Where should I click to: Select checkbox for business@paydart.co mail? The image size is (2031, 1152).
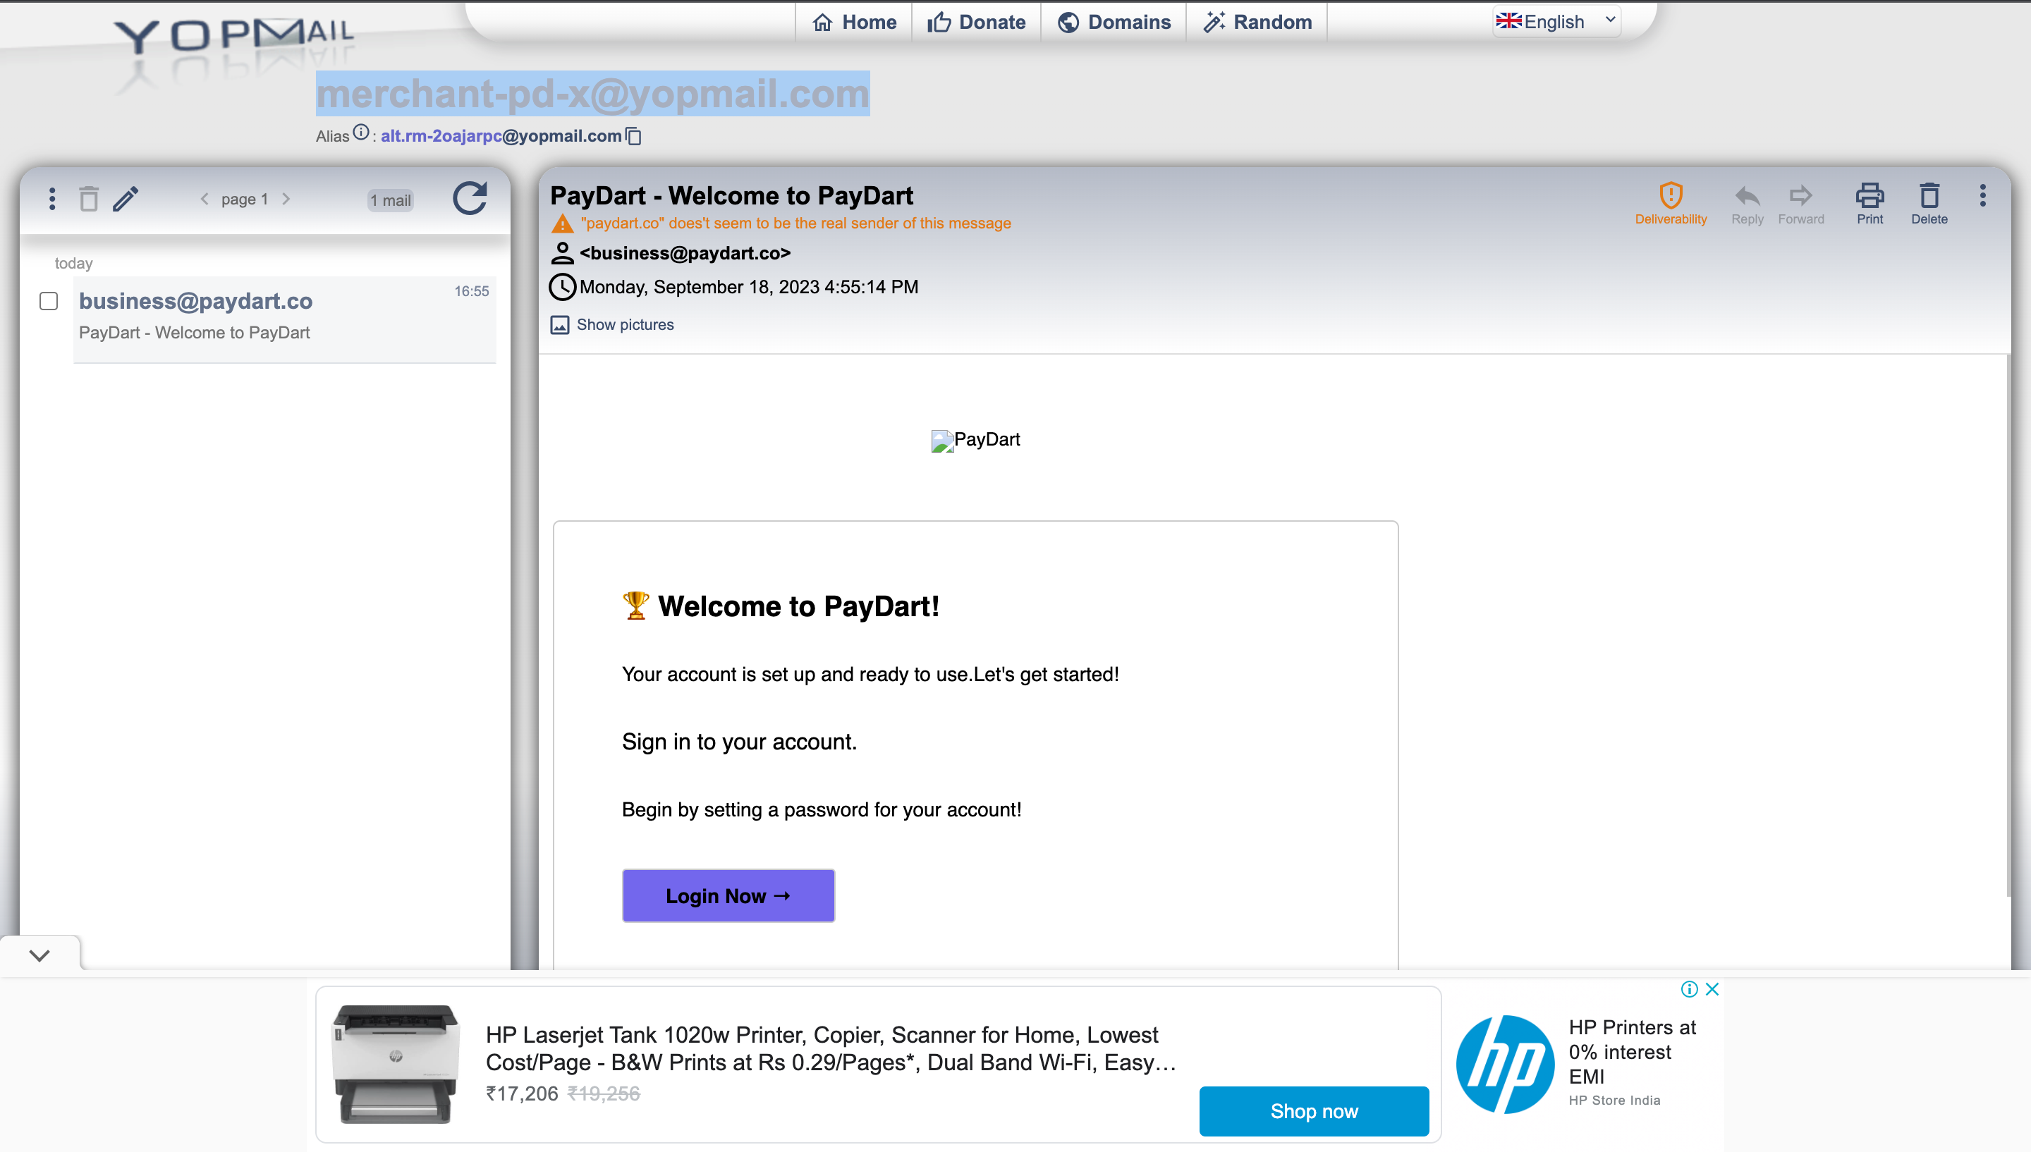coord(49,302)
